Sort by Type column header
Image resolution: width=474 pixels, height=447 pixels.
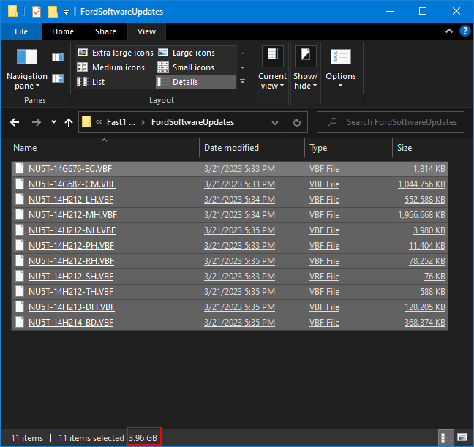pos(348,148)
